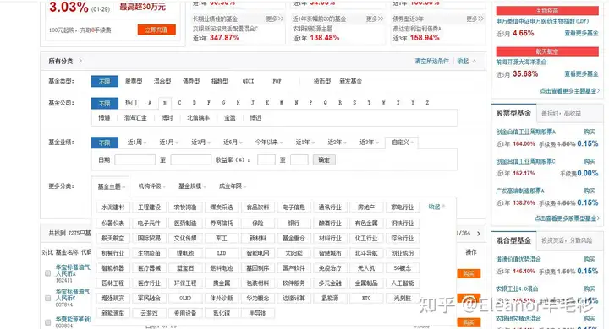
Task: Click the arrow next to 所有分类
Action: point(80,61)
